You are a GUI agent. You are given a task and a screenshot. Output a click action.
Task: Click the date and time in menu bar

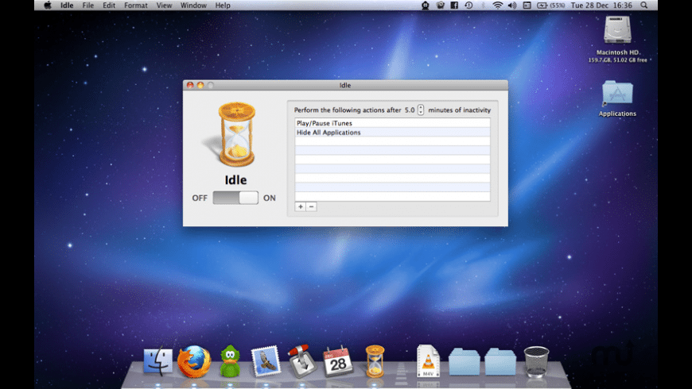coord(601,6)
